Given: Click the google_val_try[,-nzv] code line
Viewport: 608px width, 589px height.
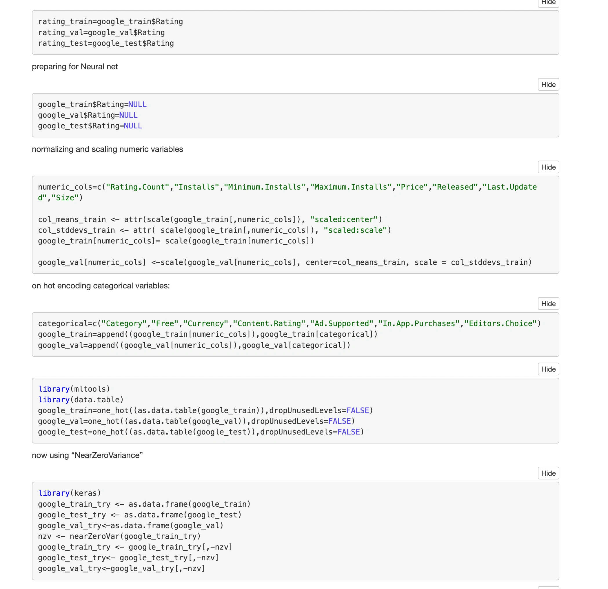Looking at the screenshot, I should pyautogui.click(x=122, y=568).
